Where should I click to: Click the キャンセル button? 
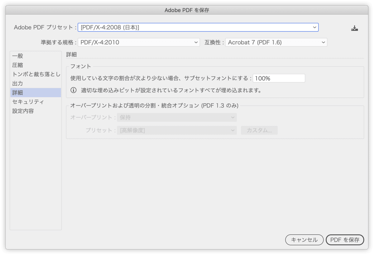[304, 240]
